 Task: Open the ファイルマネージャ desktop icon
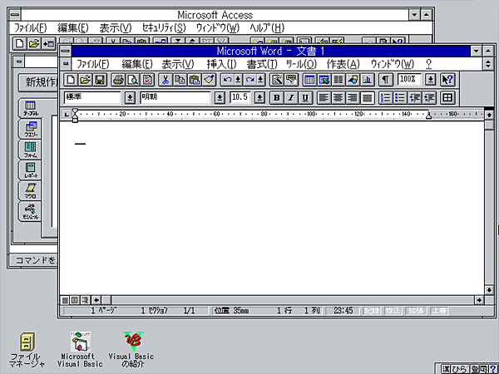click(x=27, y=350)
